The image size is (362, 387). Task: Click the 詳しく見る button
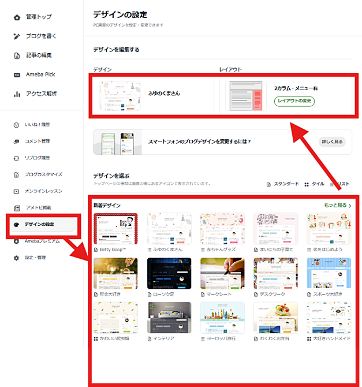331,141
